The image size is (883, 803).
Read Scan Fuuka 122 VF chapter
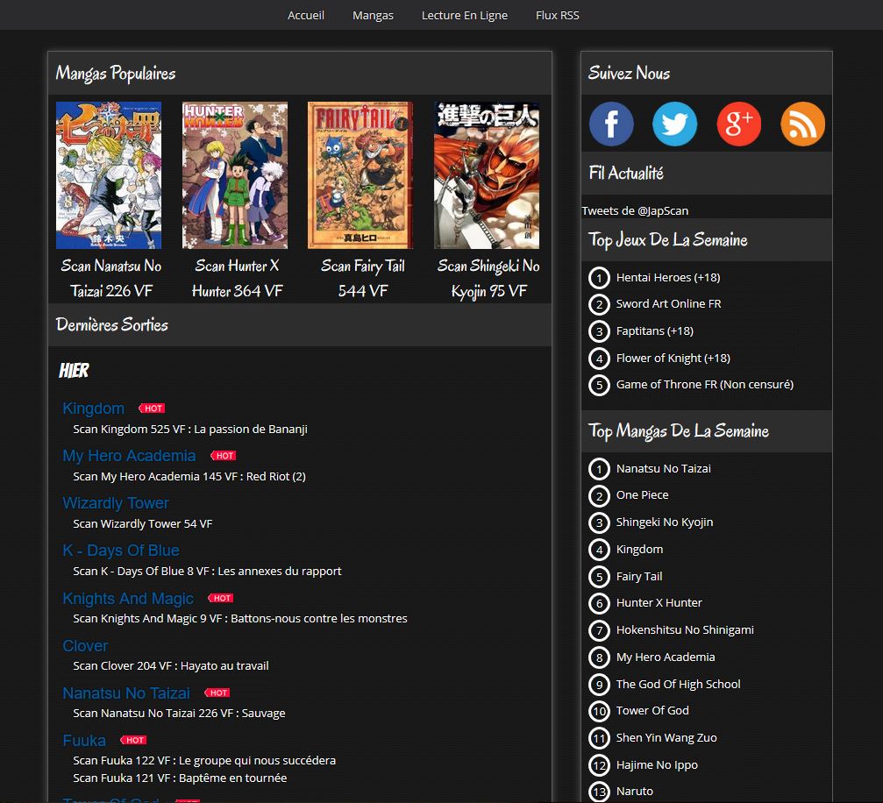tap(204, 760)
